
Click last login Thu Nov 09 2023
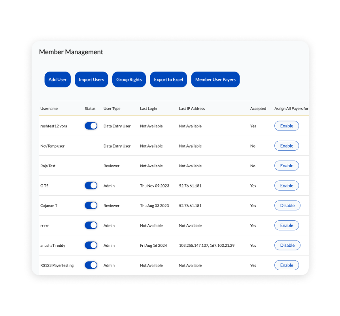(155, 185)
